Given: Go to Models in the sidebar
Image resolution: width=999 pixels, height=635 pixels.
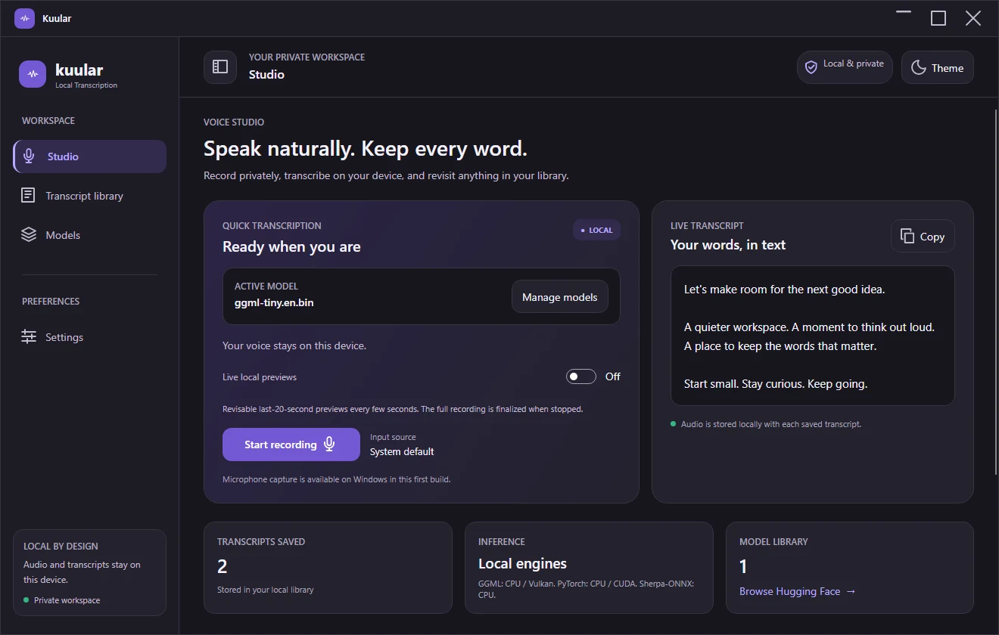Looking at the screenshot, I should 90,235.
